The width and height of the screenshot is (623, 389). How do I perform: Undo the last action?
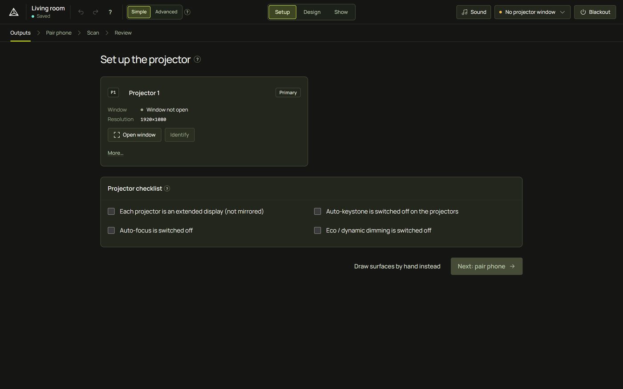pos(81,12)
